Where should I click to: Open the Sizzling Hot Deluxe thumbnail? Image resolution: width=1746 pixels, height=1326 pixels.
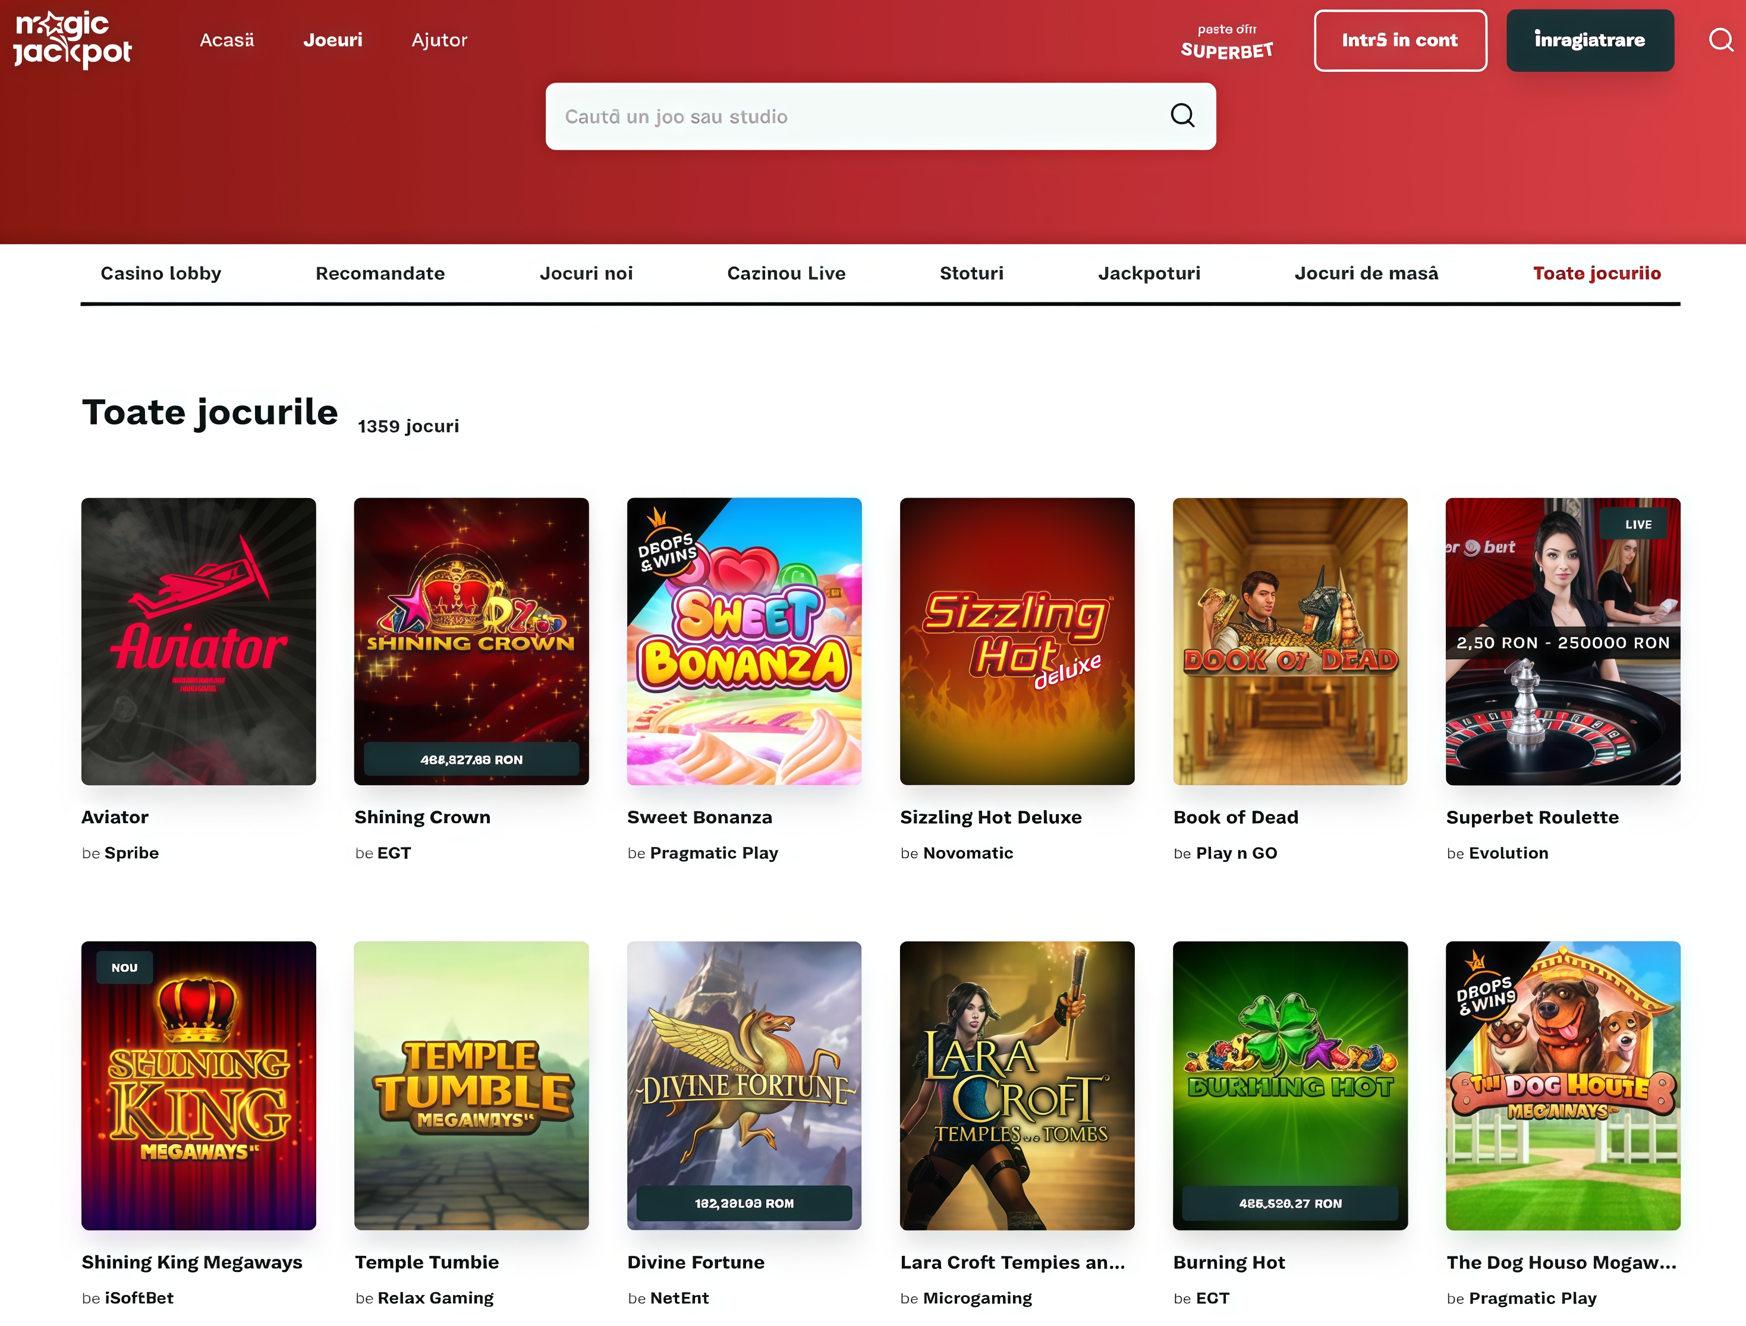(x=1017, y=641)
